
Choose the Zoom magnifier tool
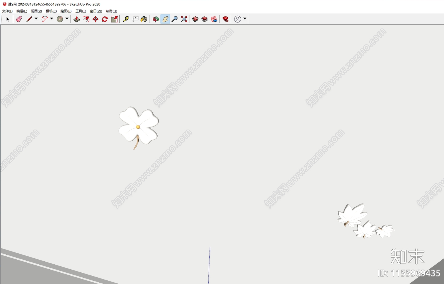(175, 19)
